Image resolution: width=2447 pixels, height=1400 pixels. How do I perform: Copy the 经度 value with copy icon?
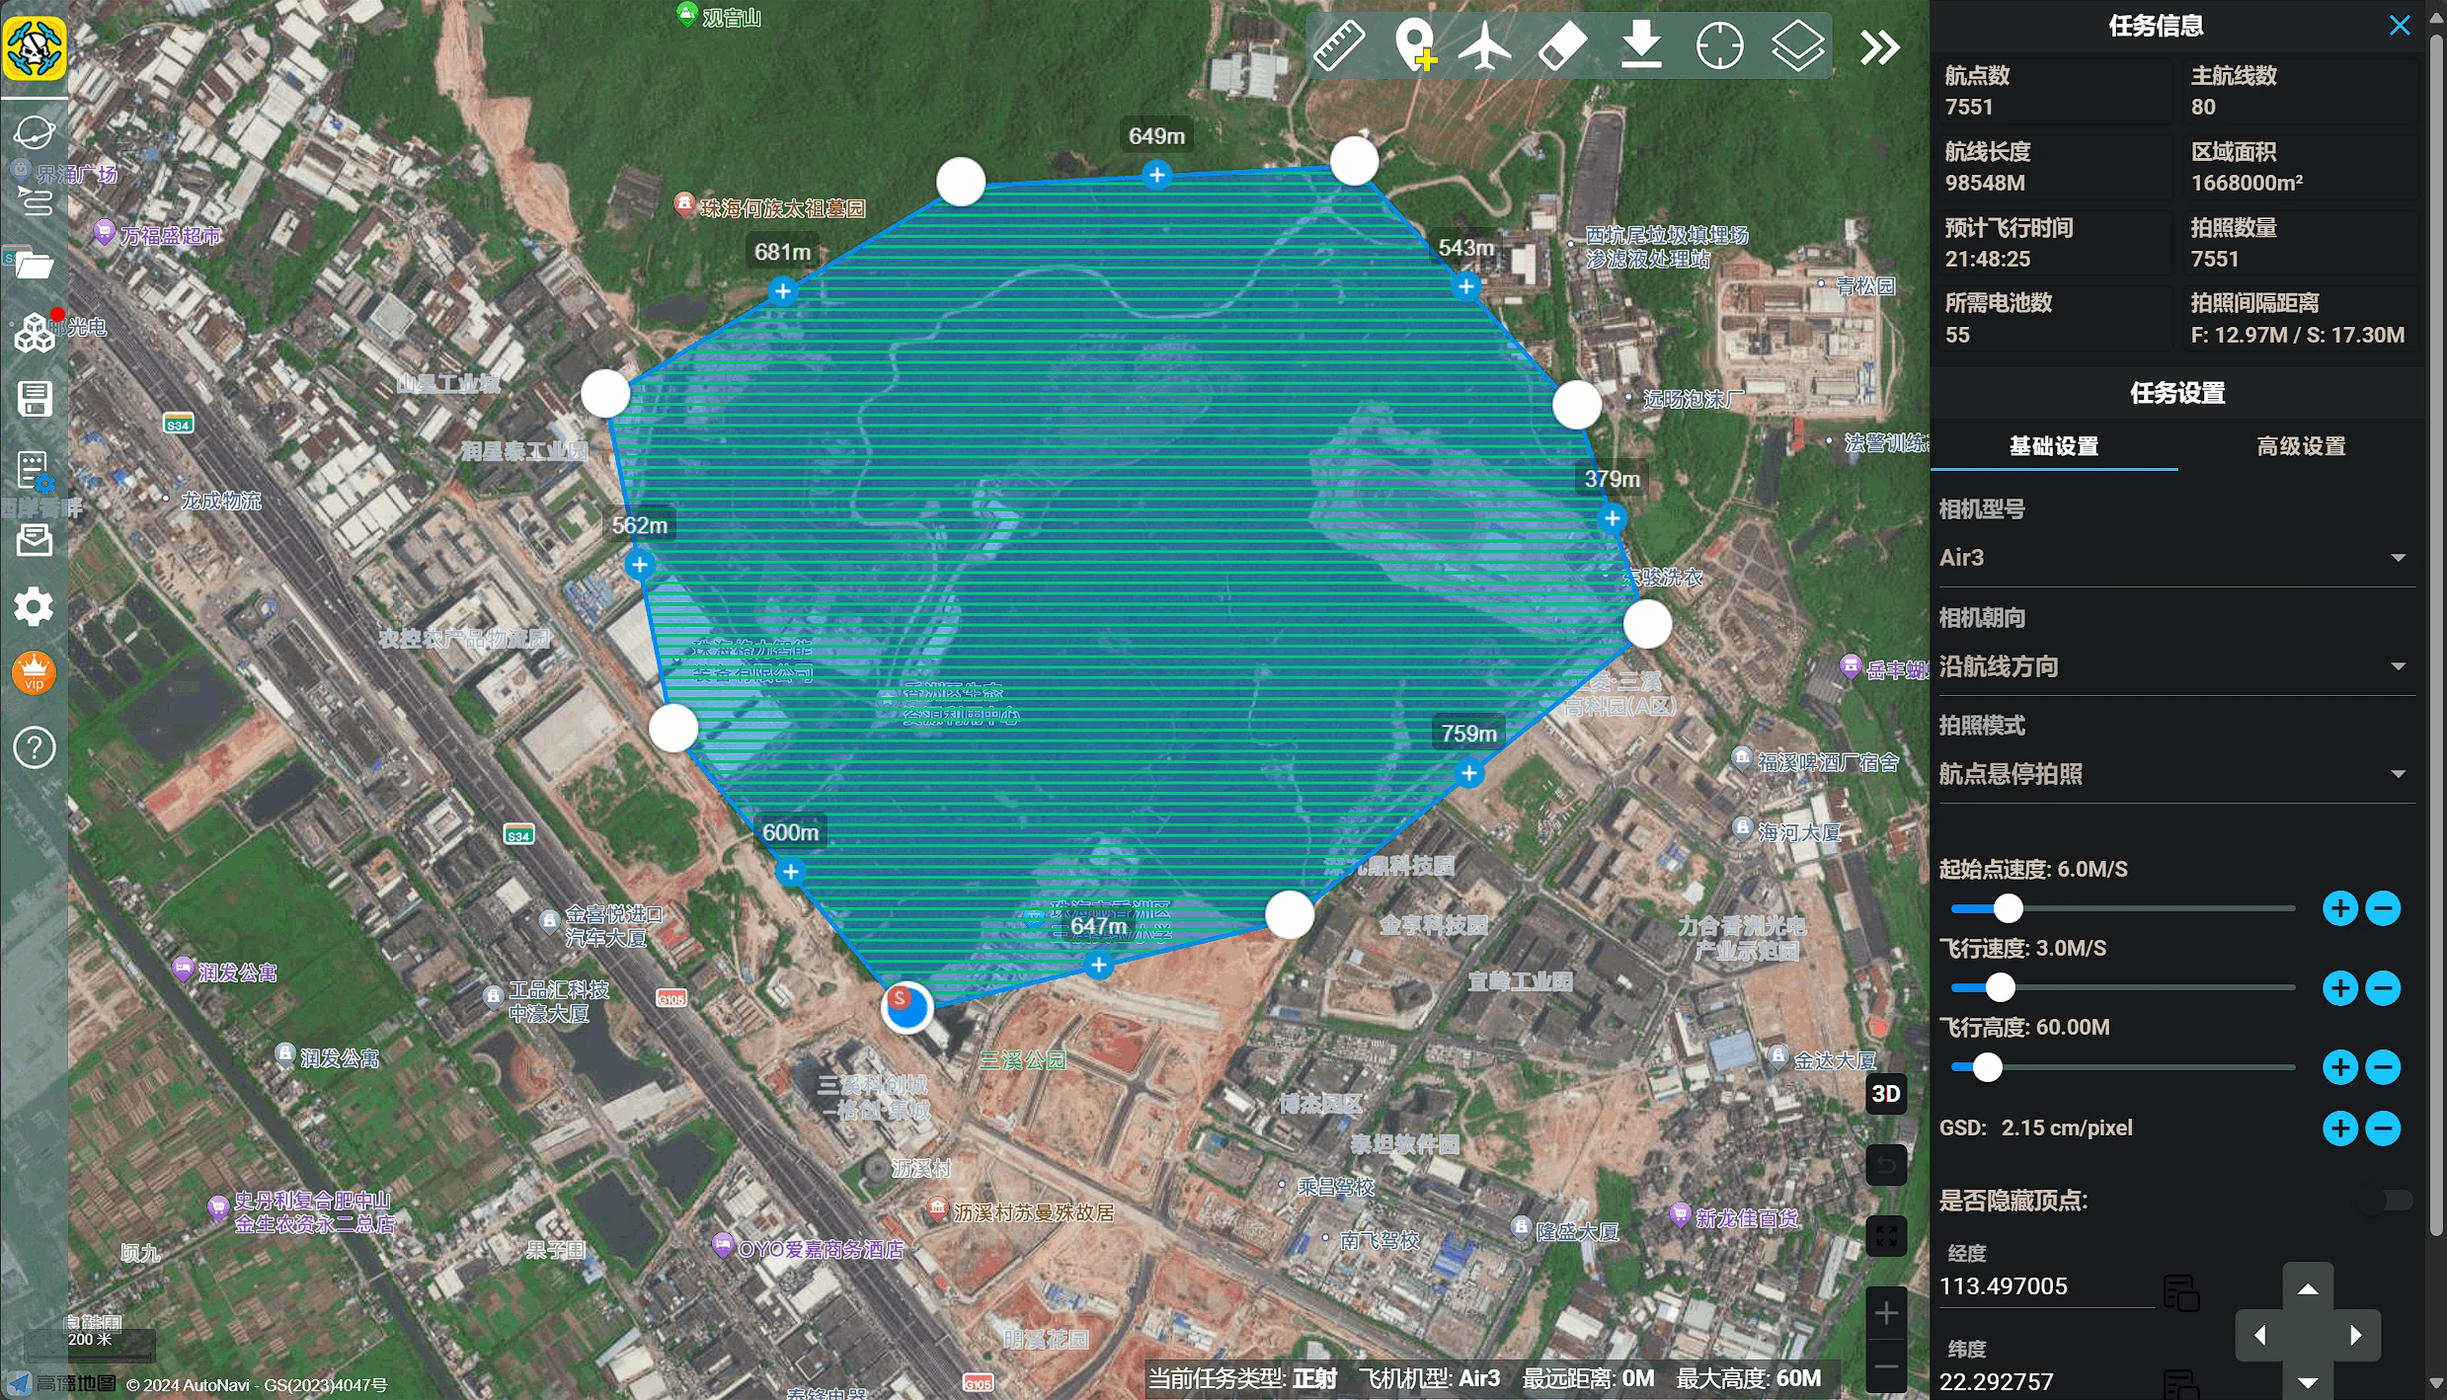[2180, 1293]
